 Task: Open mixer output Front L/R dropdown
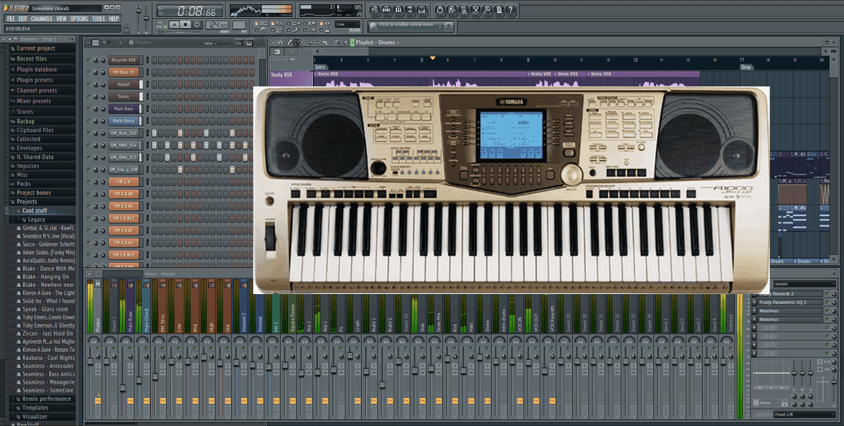tap(805, 414)
